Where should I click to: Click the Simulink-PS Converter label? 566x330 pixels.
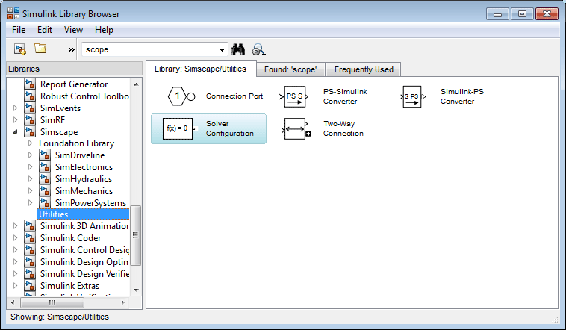pyautogui.click(x=461, y=96)
